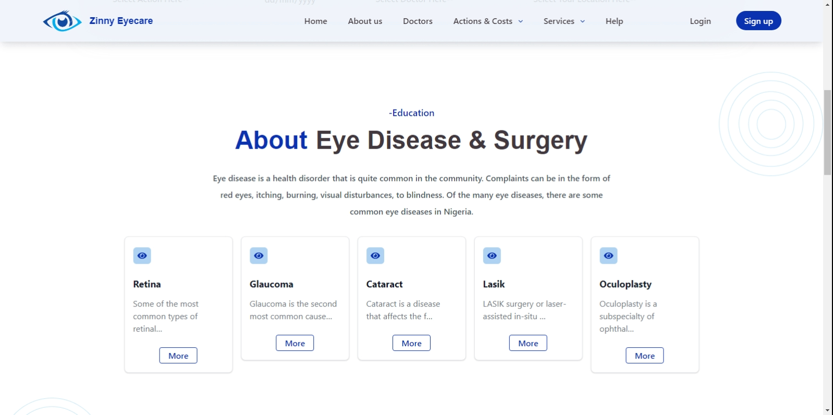
Task: Click the Cataract card title
Action: pos(385,284)
